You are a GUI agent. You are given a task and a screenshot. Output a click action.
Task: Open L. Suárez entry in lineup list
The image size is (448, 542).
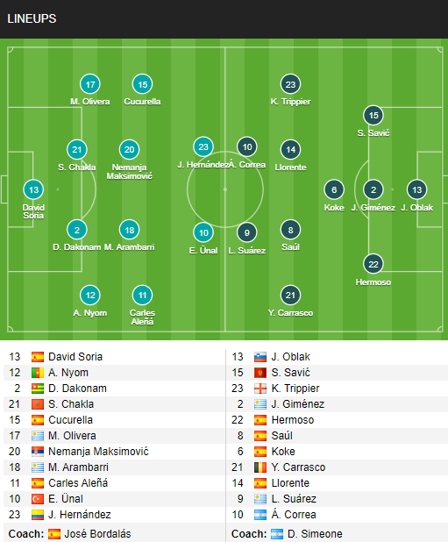point(294,499)
